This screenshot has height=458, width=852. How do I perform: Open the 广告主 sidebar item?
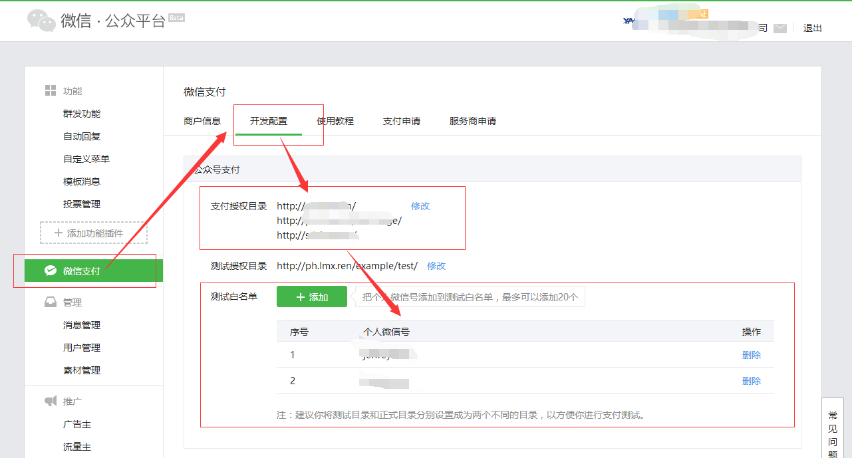pos(77,424)
